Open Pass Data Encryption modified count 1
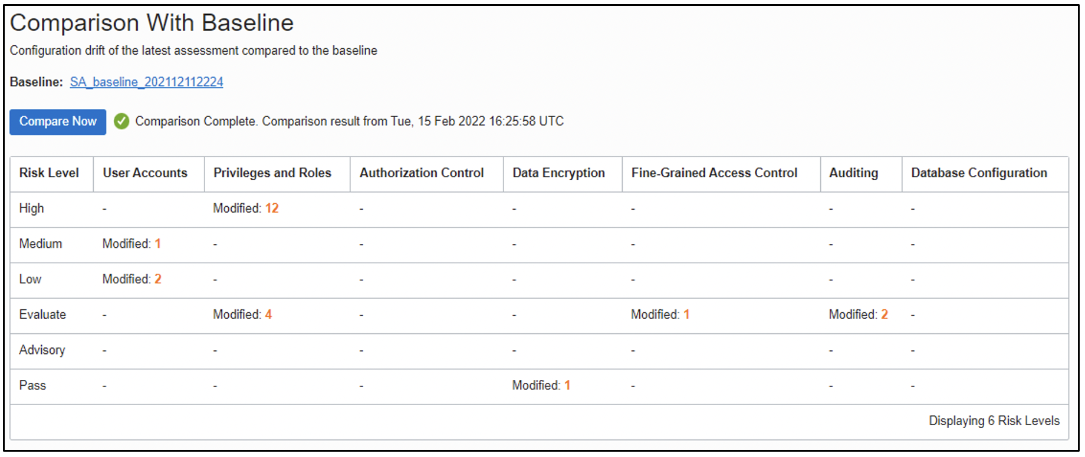The image size is (1085, 457). pos(567,385)
